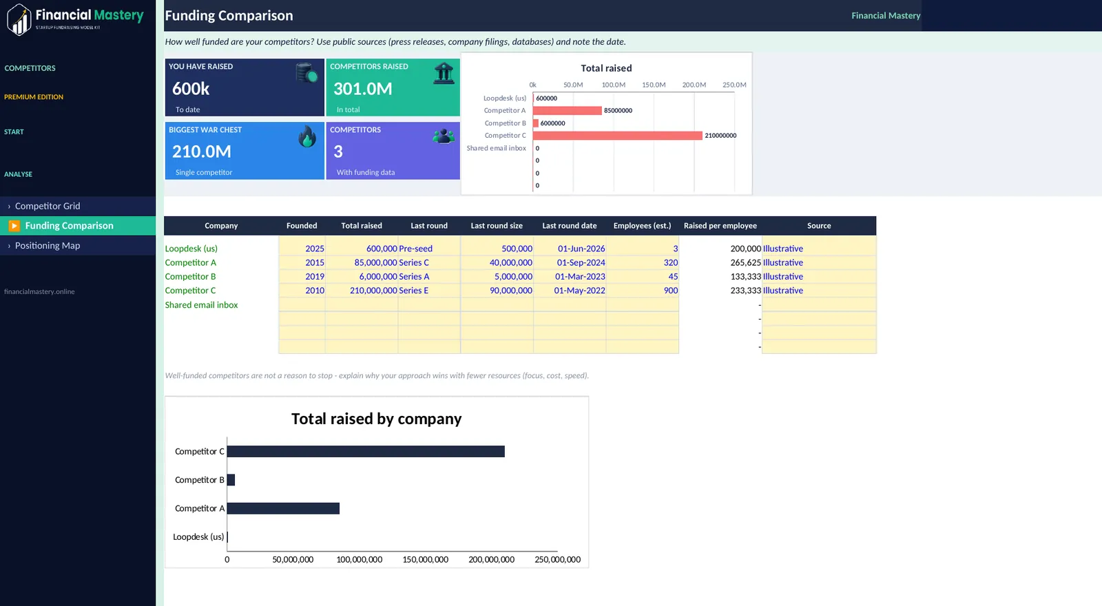Click the Total raised column header
Image resolution: width=1102 pixels, height=606 pixels.
click(362, 226)
